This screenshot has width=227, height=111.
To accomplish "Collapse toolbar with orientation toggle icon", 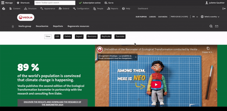I will (x=224, y=9).
